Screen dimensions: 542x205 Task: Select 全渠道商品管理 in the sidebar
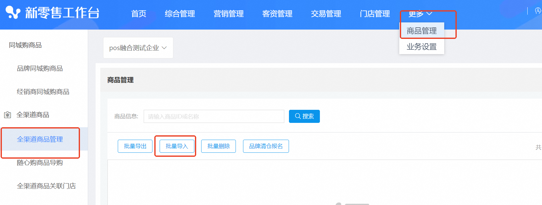click(40, 139)
